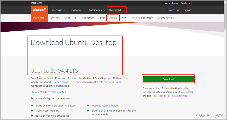Click green checkmark beside 25 GB drive space

(x=32, y=116)
